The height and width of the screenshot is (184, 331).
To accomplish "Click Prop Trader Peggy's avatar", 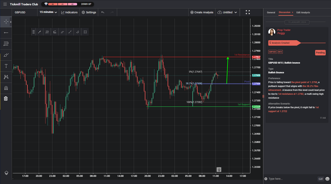I will click(x=272, y=32).
